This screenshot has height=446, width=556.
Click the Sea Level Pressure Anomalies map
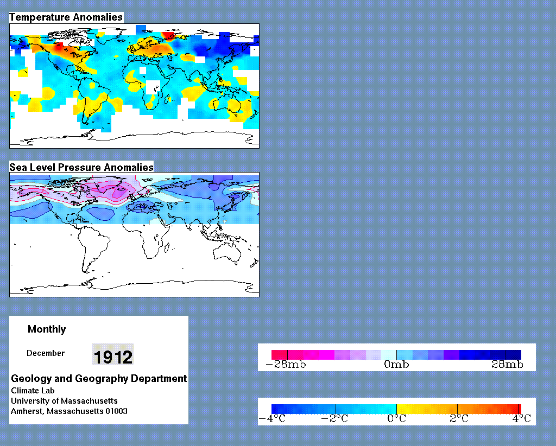(x=134, y=234)
